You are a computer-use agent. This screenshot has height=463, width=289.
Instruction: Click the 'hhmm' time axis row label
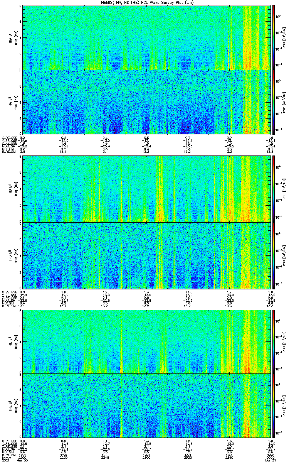pyautogui.click(x=6, y=457)
